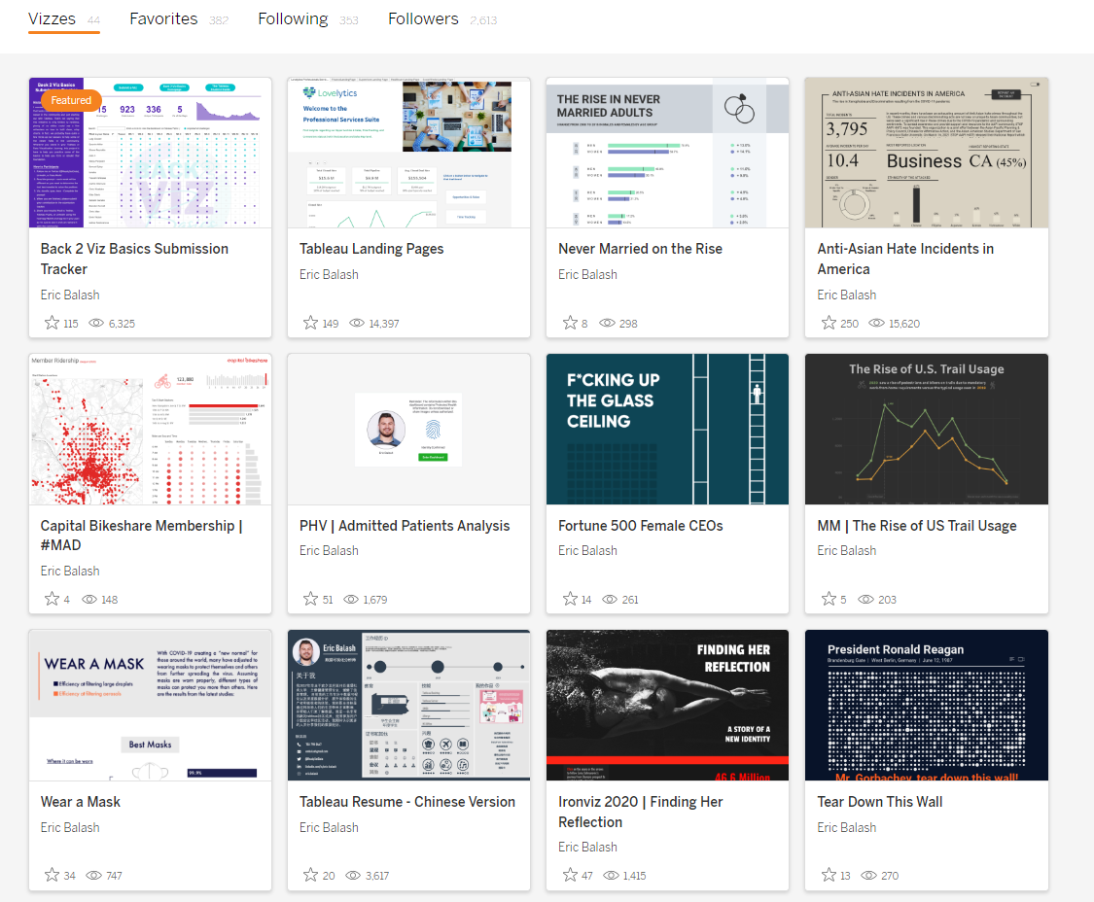This screenshot has width=1094, height=902.
Task: Open the Following tab
Action: (x=293, y=18)
